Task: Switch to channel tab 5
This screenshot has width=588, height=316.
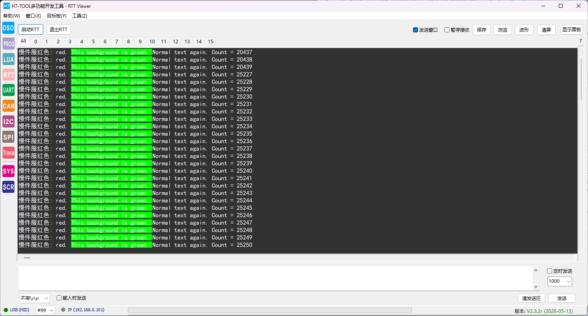Action: (93, 42)
